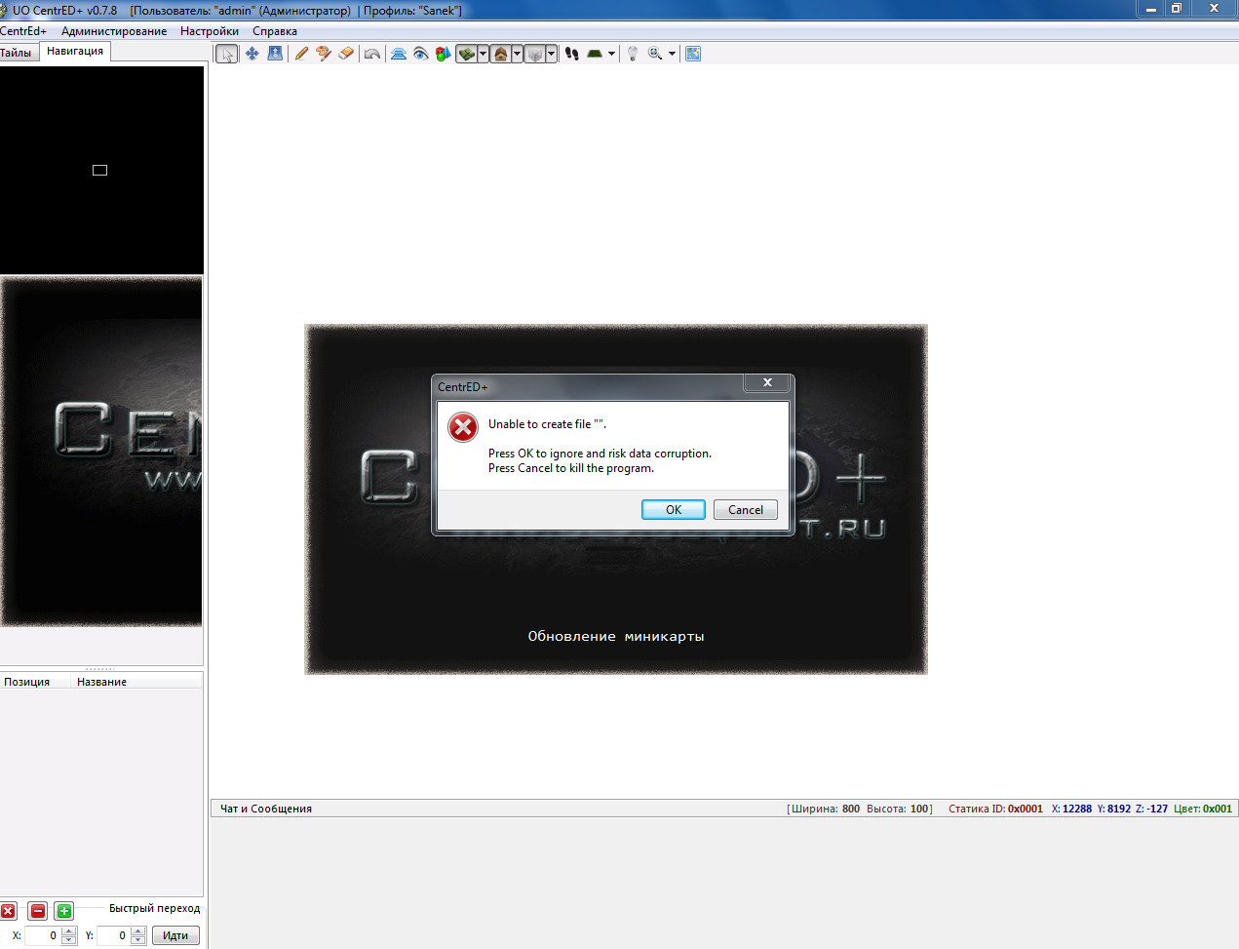
Task: Click the footprints walkable icon
Action: 572,54
